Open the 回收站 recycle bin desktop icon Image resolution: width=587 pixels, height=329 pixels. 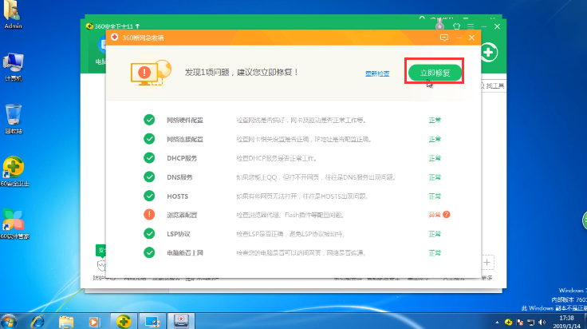pyautogui.click(x=14, y=118)
